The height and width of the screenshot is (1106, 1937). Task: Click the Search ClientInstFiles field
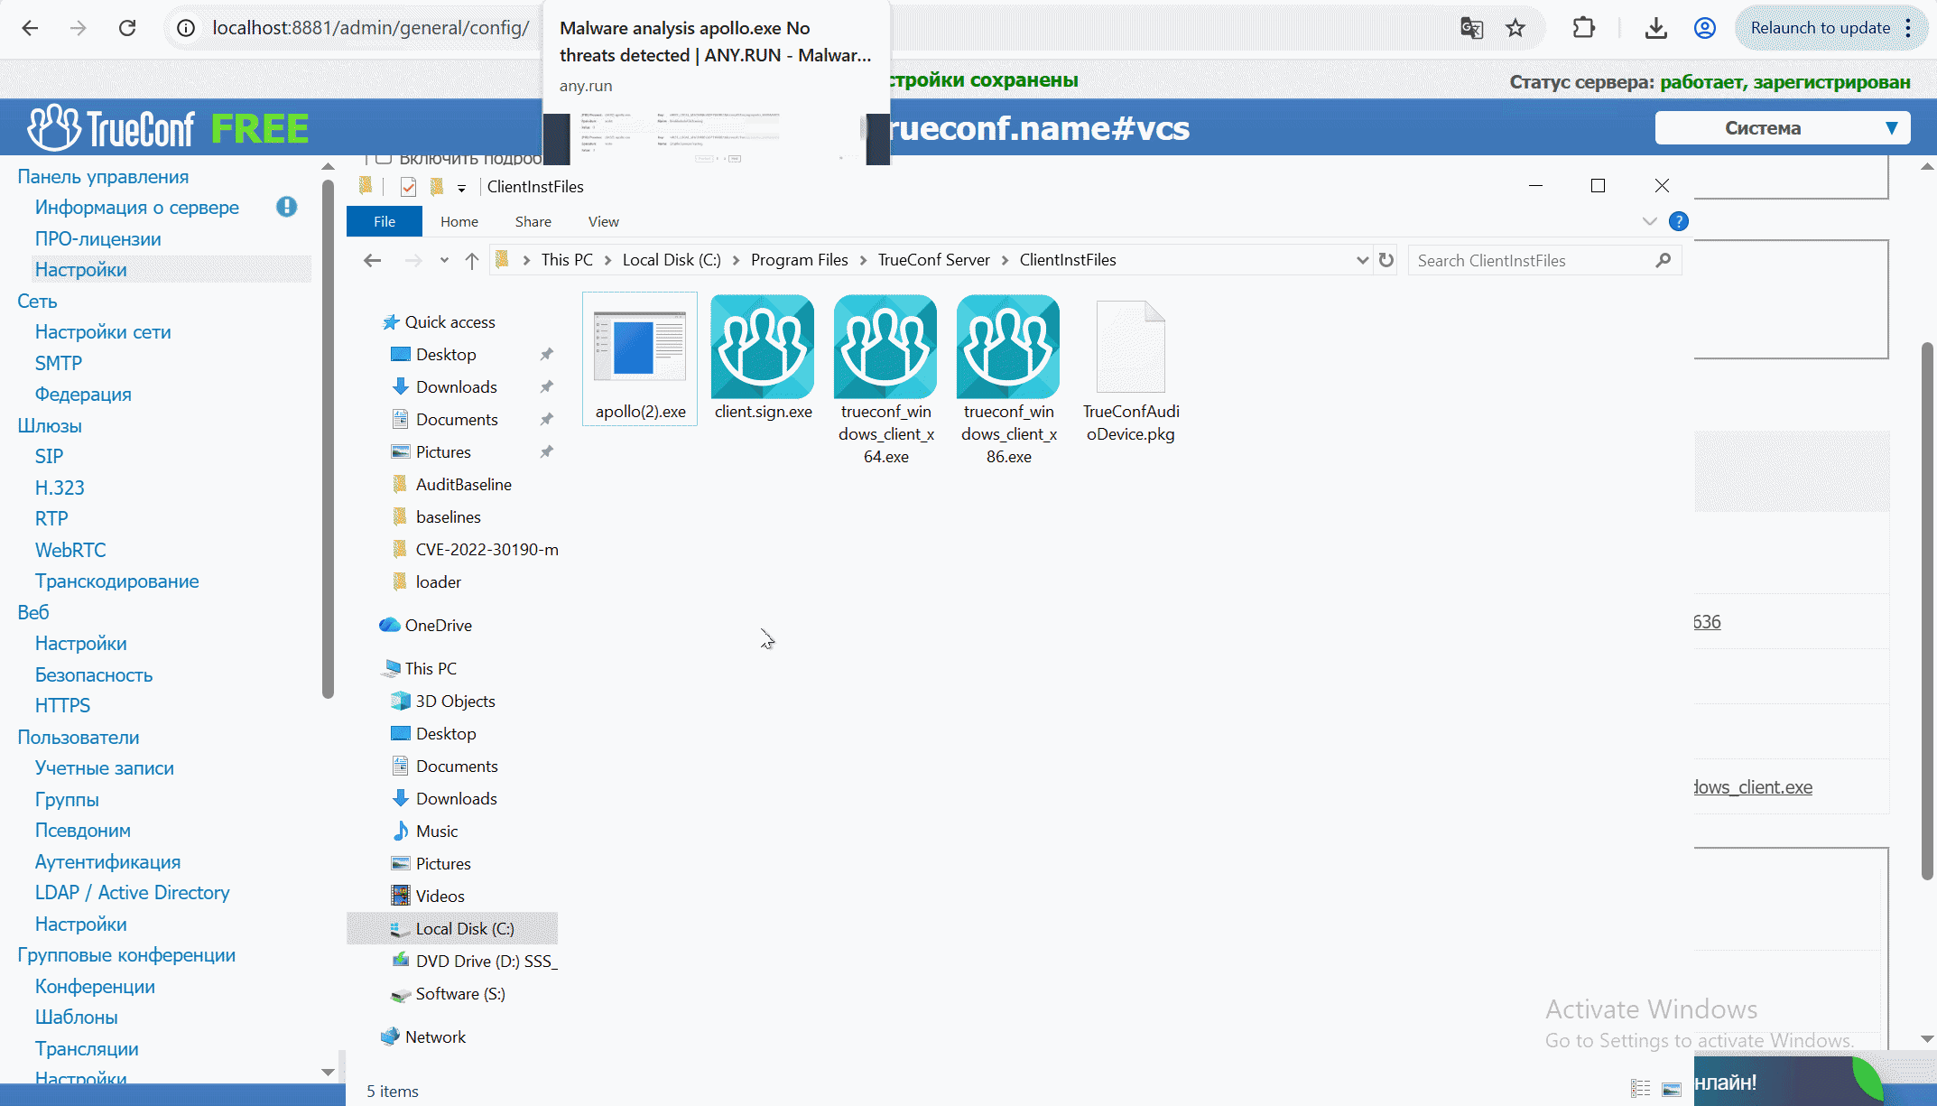[x=1534, y=261]
